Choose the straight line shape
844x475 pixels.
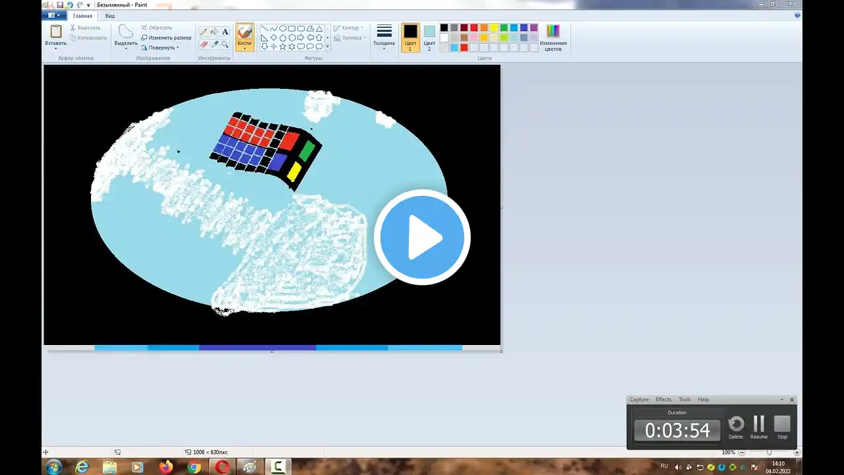[264, 29]
